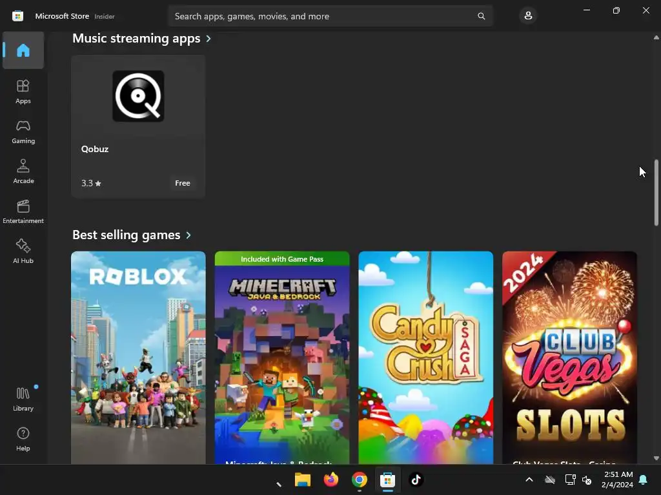661x495 pixels.
Task: Click the Insider label in title bar
Action: (x=105, y=16)
